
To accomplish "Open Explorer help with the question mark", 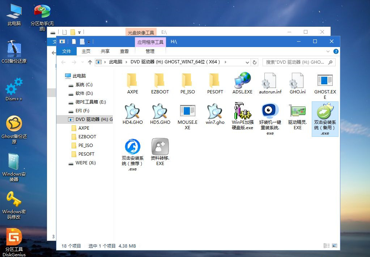I will pyautogui.click(x=336, y=51).
